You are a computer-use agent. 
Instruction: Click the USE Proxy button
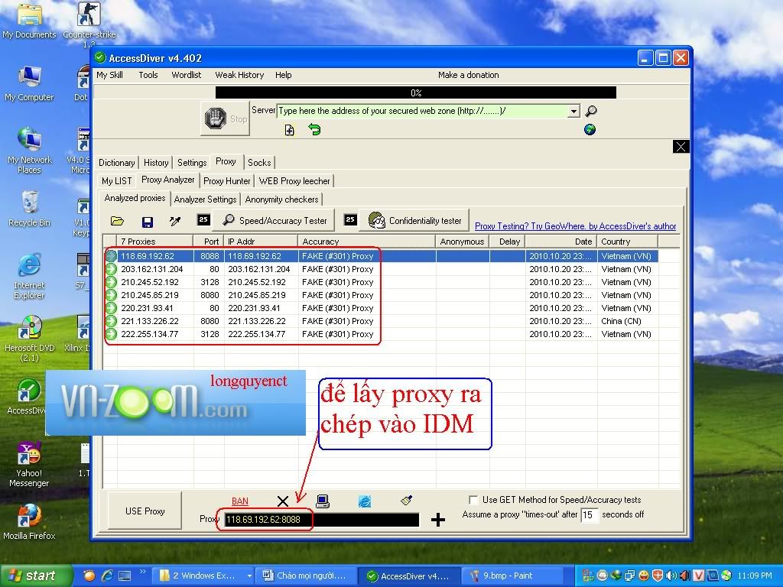(x=145, y=511)
